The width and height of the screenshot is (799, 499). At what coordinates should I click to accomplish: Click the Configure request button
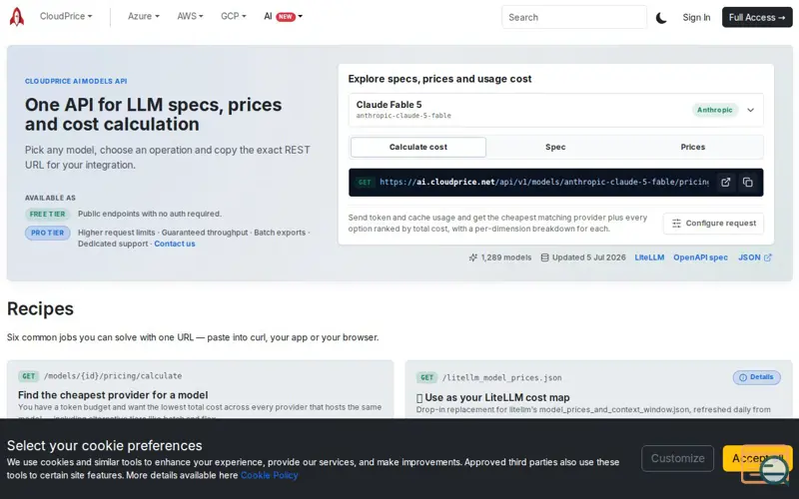point(713,224)
